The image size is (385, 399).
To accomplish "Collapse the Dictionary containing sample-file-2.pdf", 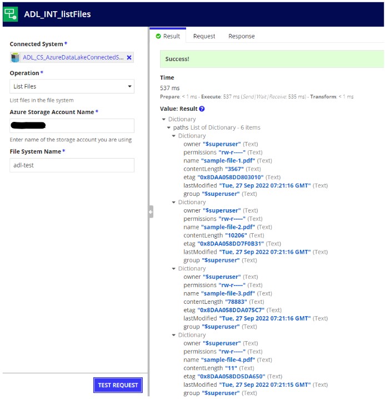I will pos(174,203).
